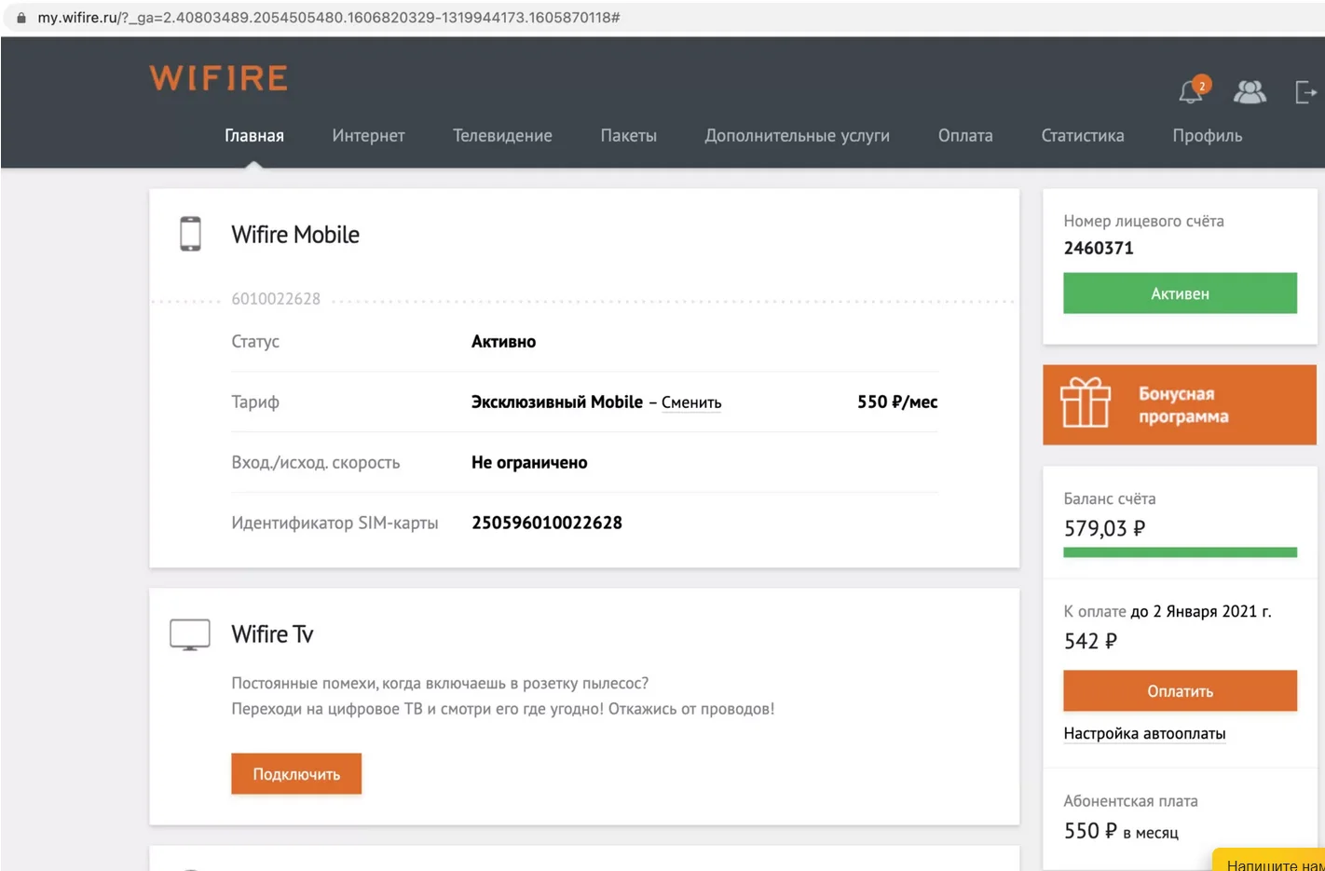
Task: Click the Тариф row label
Action: click(255, 401)
